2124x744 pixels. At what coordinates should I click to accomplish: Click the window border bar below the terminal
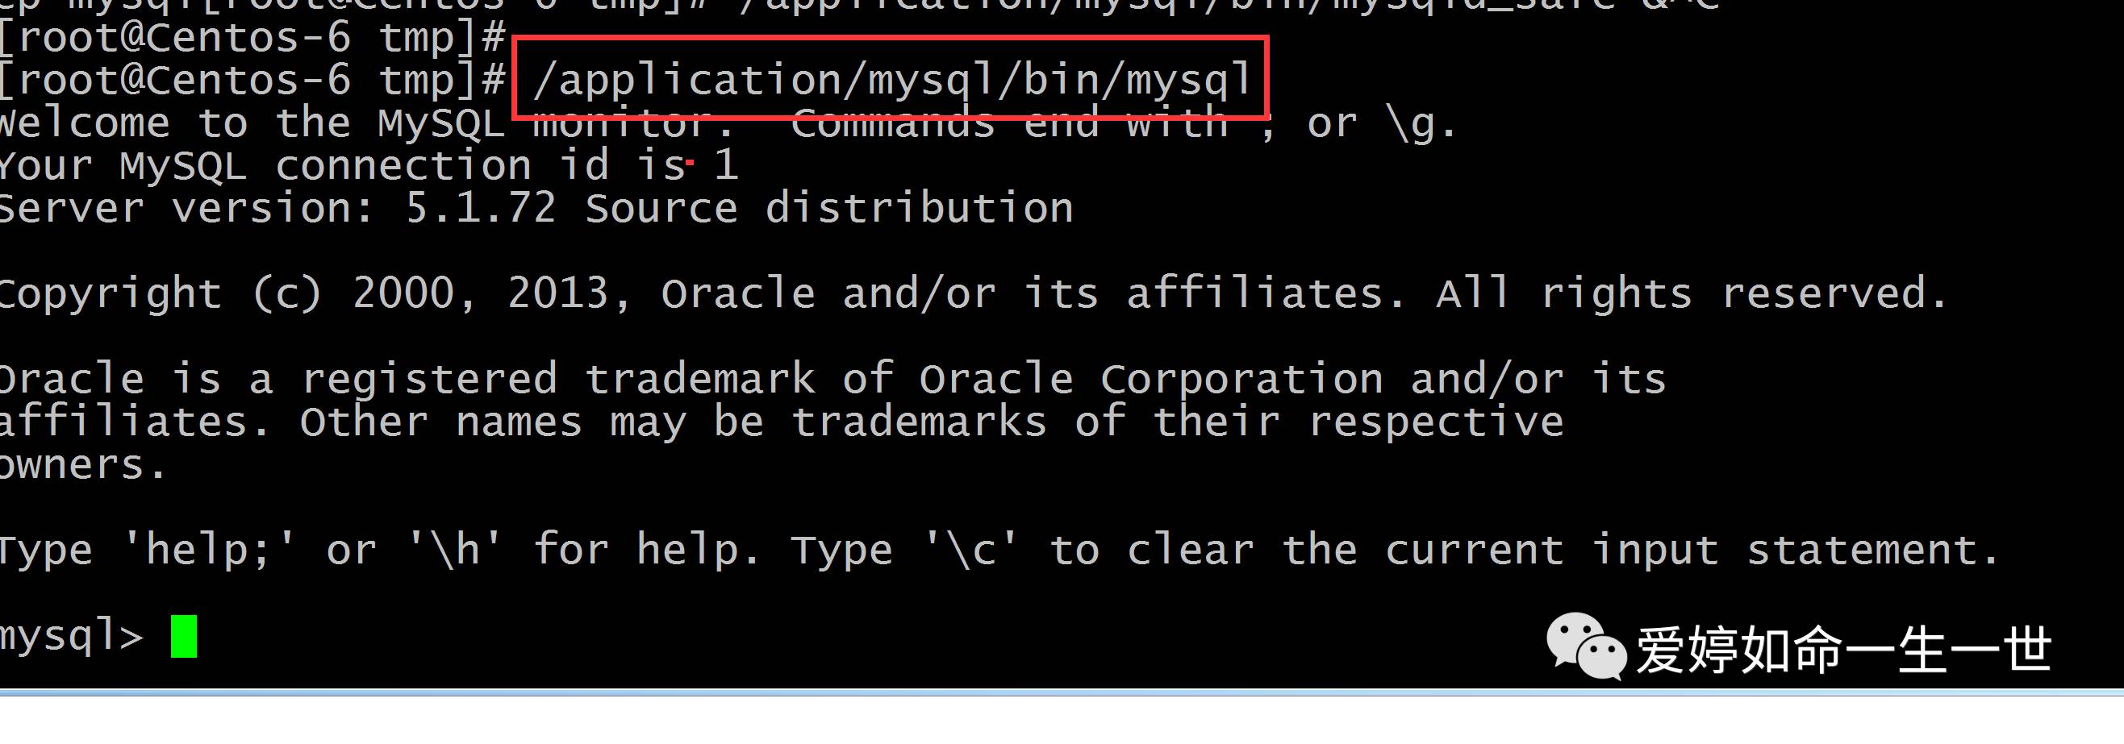click(1062, 692)
